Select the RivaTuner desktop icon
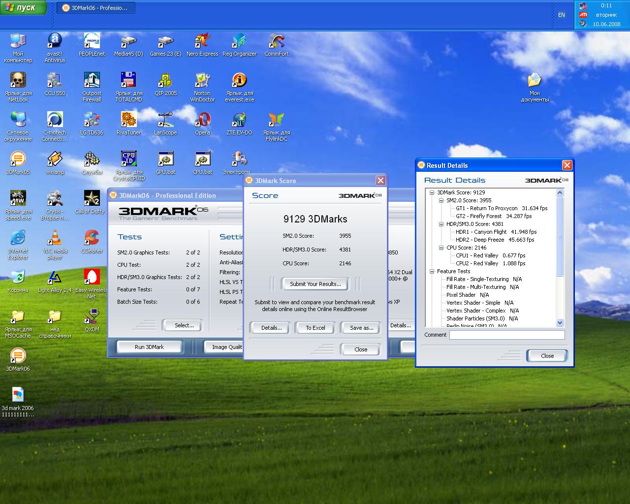 point(129,124)
